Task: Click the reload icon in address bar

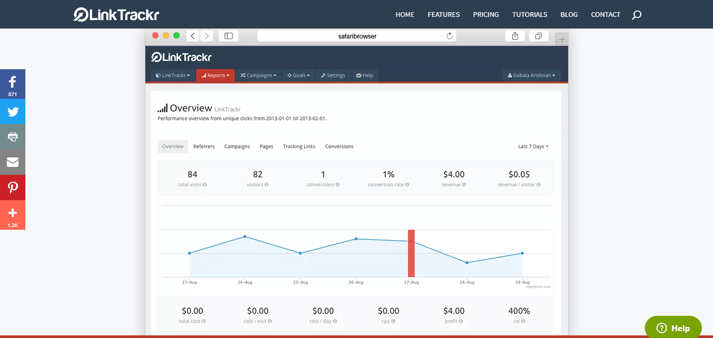Action: pos(450,36)
